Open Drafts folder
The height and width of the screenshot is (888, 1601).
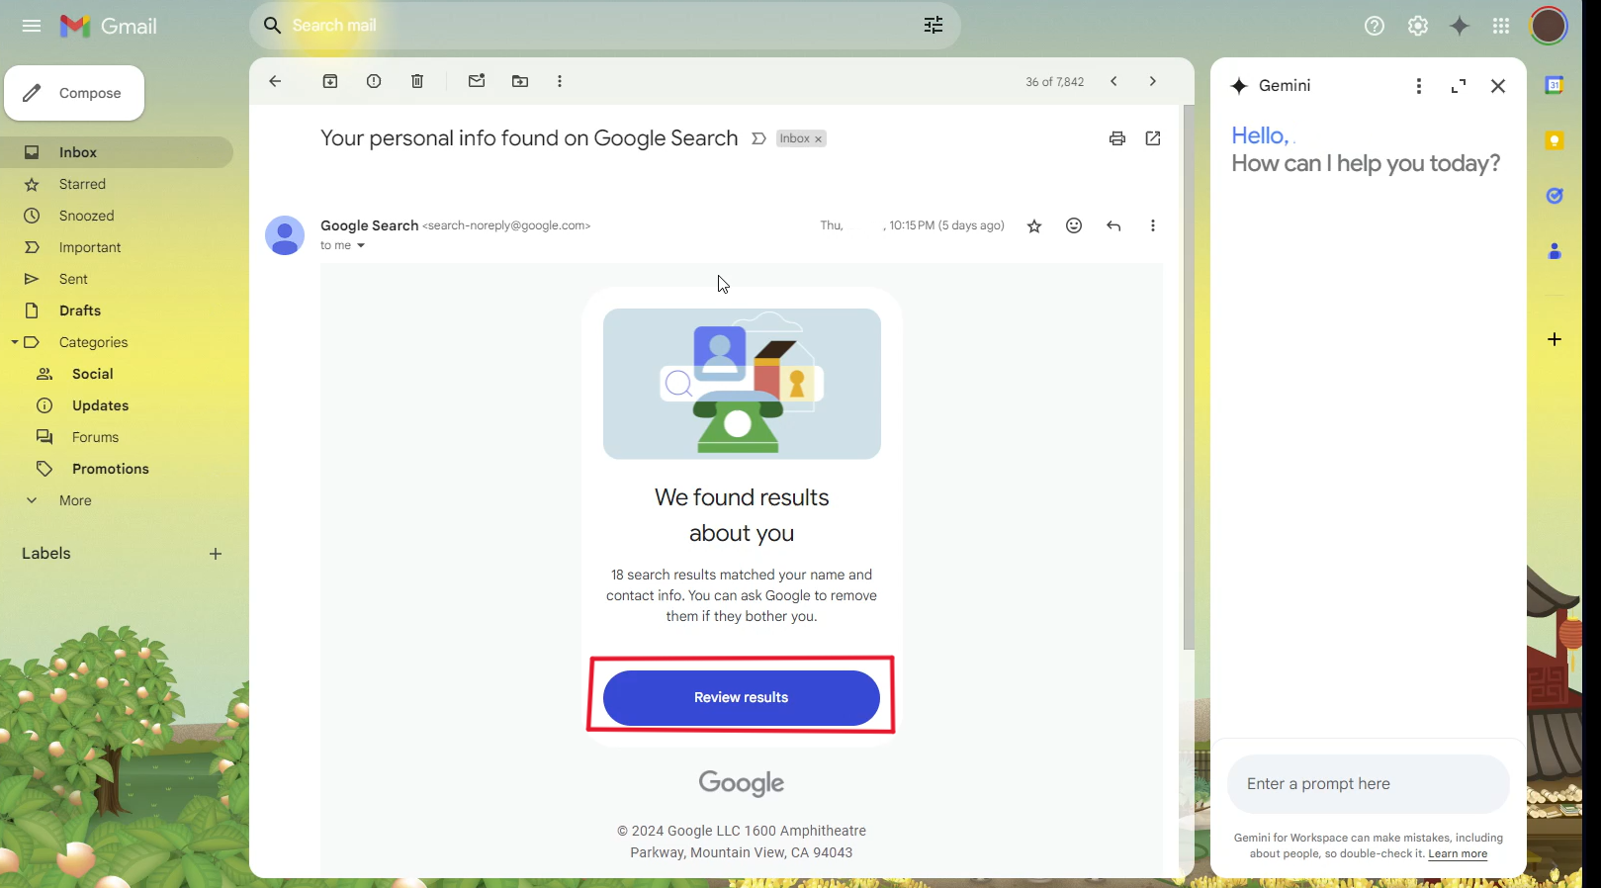(x=117, y=311)
